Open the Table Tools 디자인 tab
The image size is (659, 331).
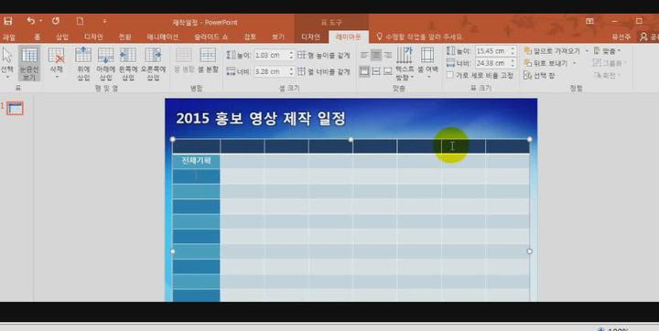[310, 37]
